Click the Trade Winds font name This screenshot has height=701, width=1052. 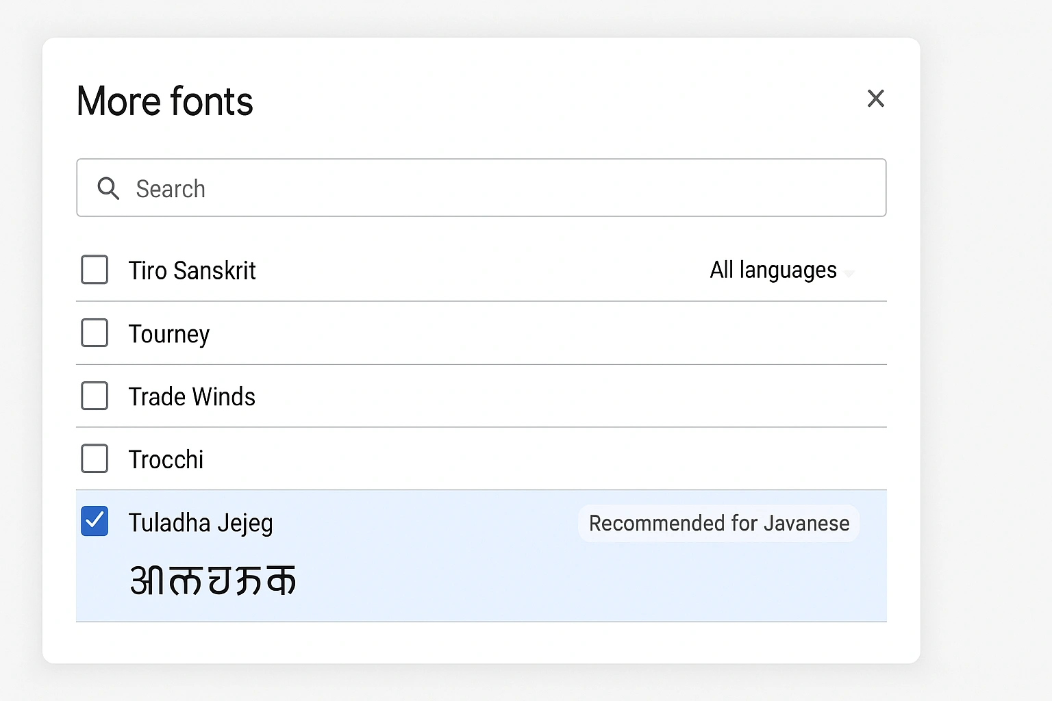tap(192, 396)
